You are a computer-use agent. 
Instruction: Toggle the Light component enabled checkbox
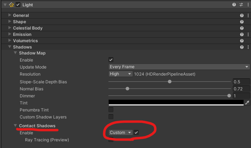18,5
